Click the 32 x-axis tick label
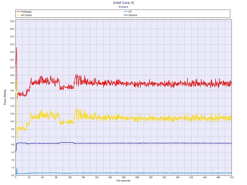 (29, 177)
